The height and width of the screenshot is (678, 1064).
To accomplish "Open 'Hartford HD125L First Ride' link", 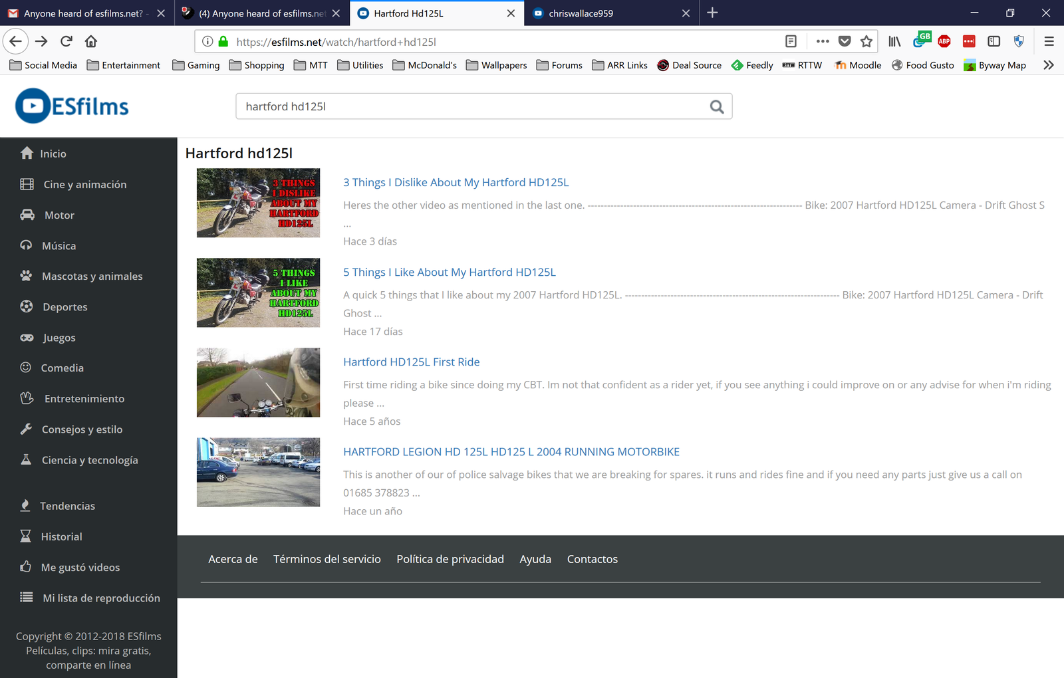I will click(412, 362).
